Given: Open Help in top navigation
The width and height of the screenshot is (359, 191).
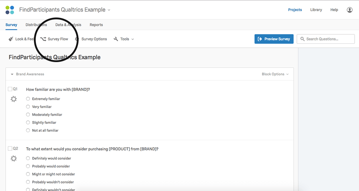Looking at the screenshot, I should 334,10.
